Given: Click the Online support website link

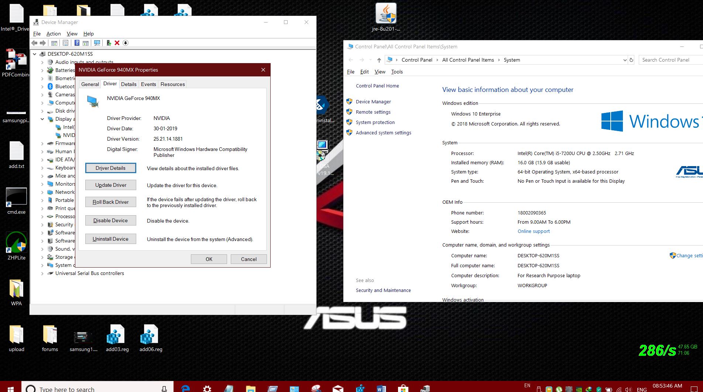Looking at the screenshot, I should pyautogui.click(x=534, y=231).
